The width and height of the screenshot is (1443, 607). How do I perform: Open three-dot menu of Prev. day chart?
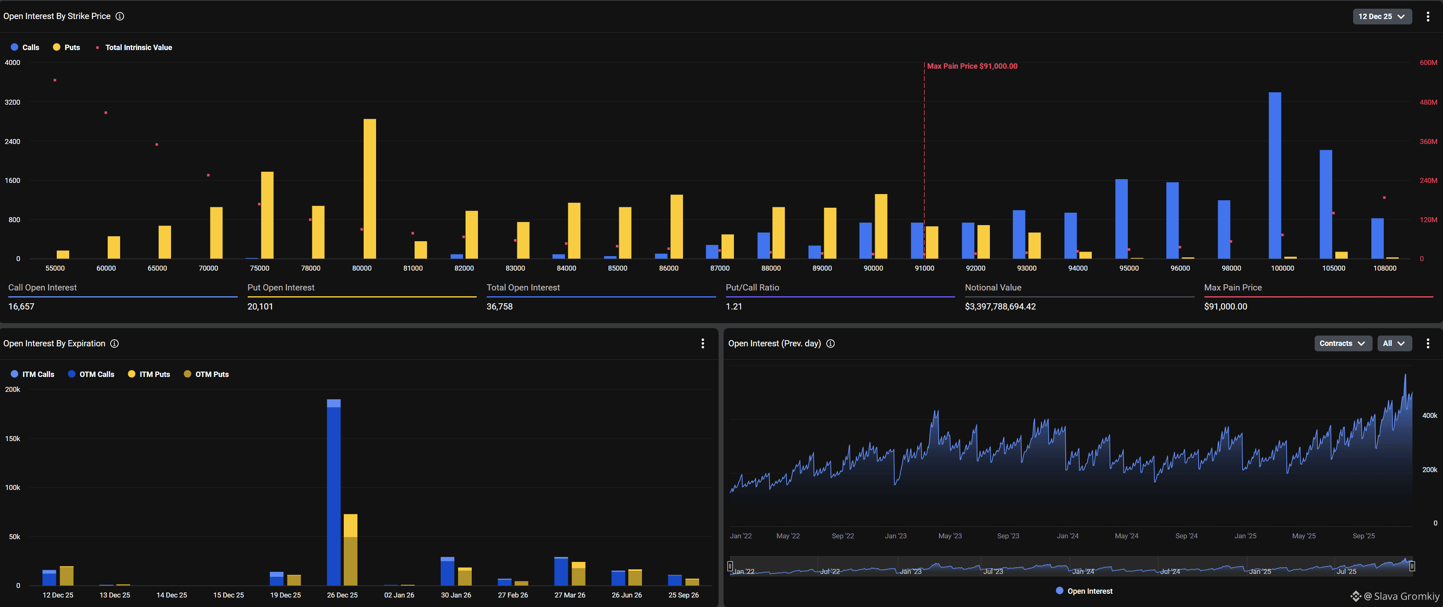pos(1427,343)
